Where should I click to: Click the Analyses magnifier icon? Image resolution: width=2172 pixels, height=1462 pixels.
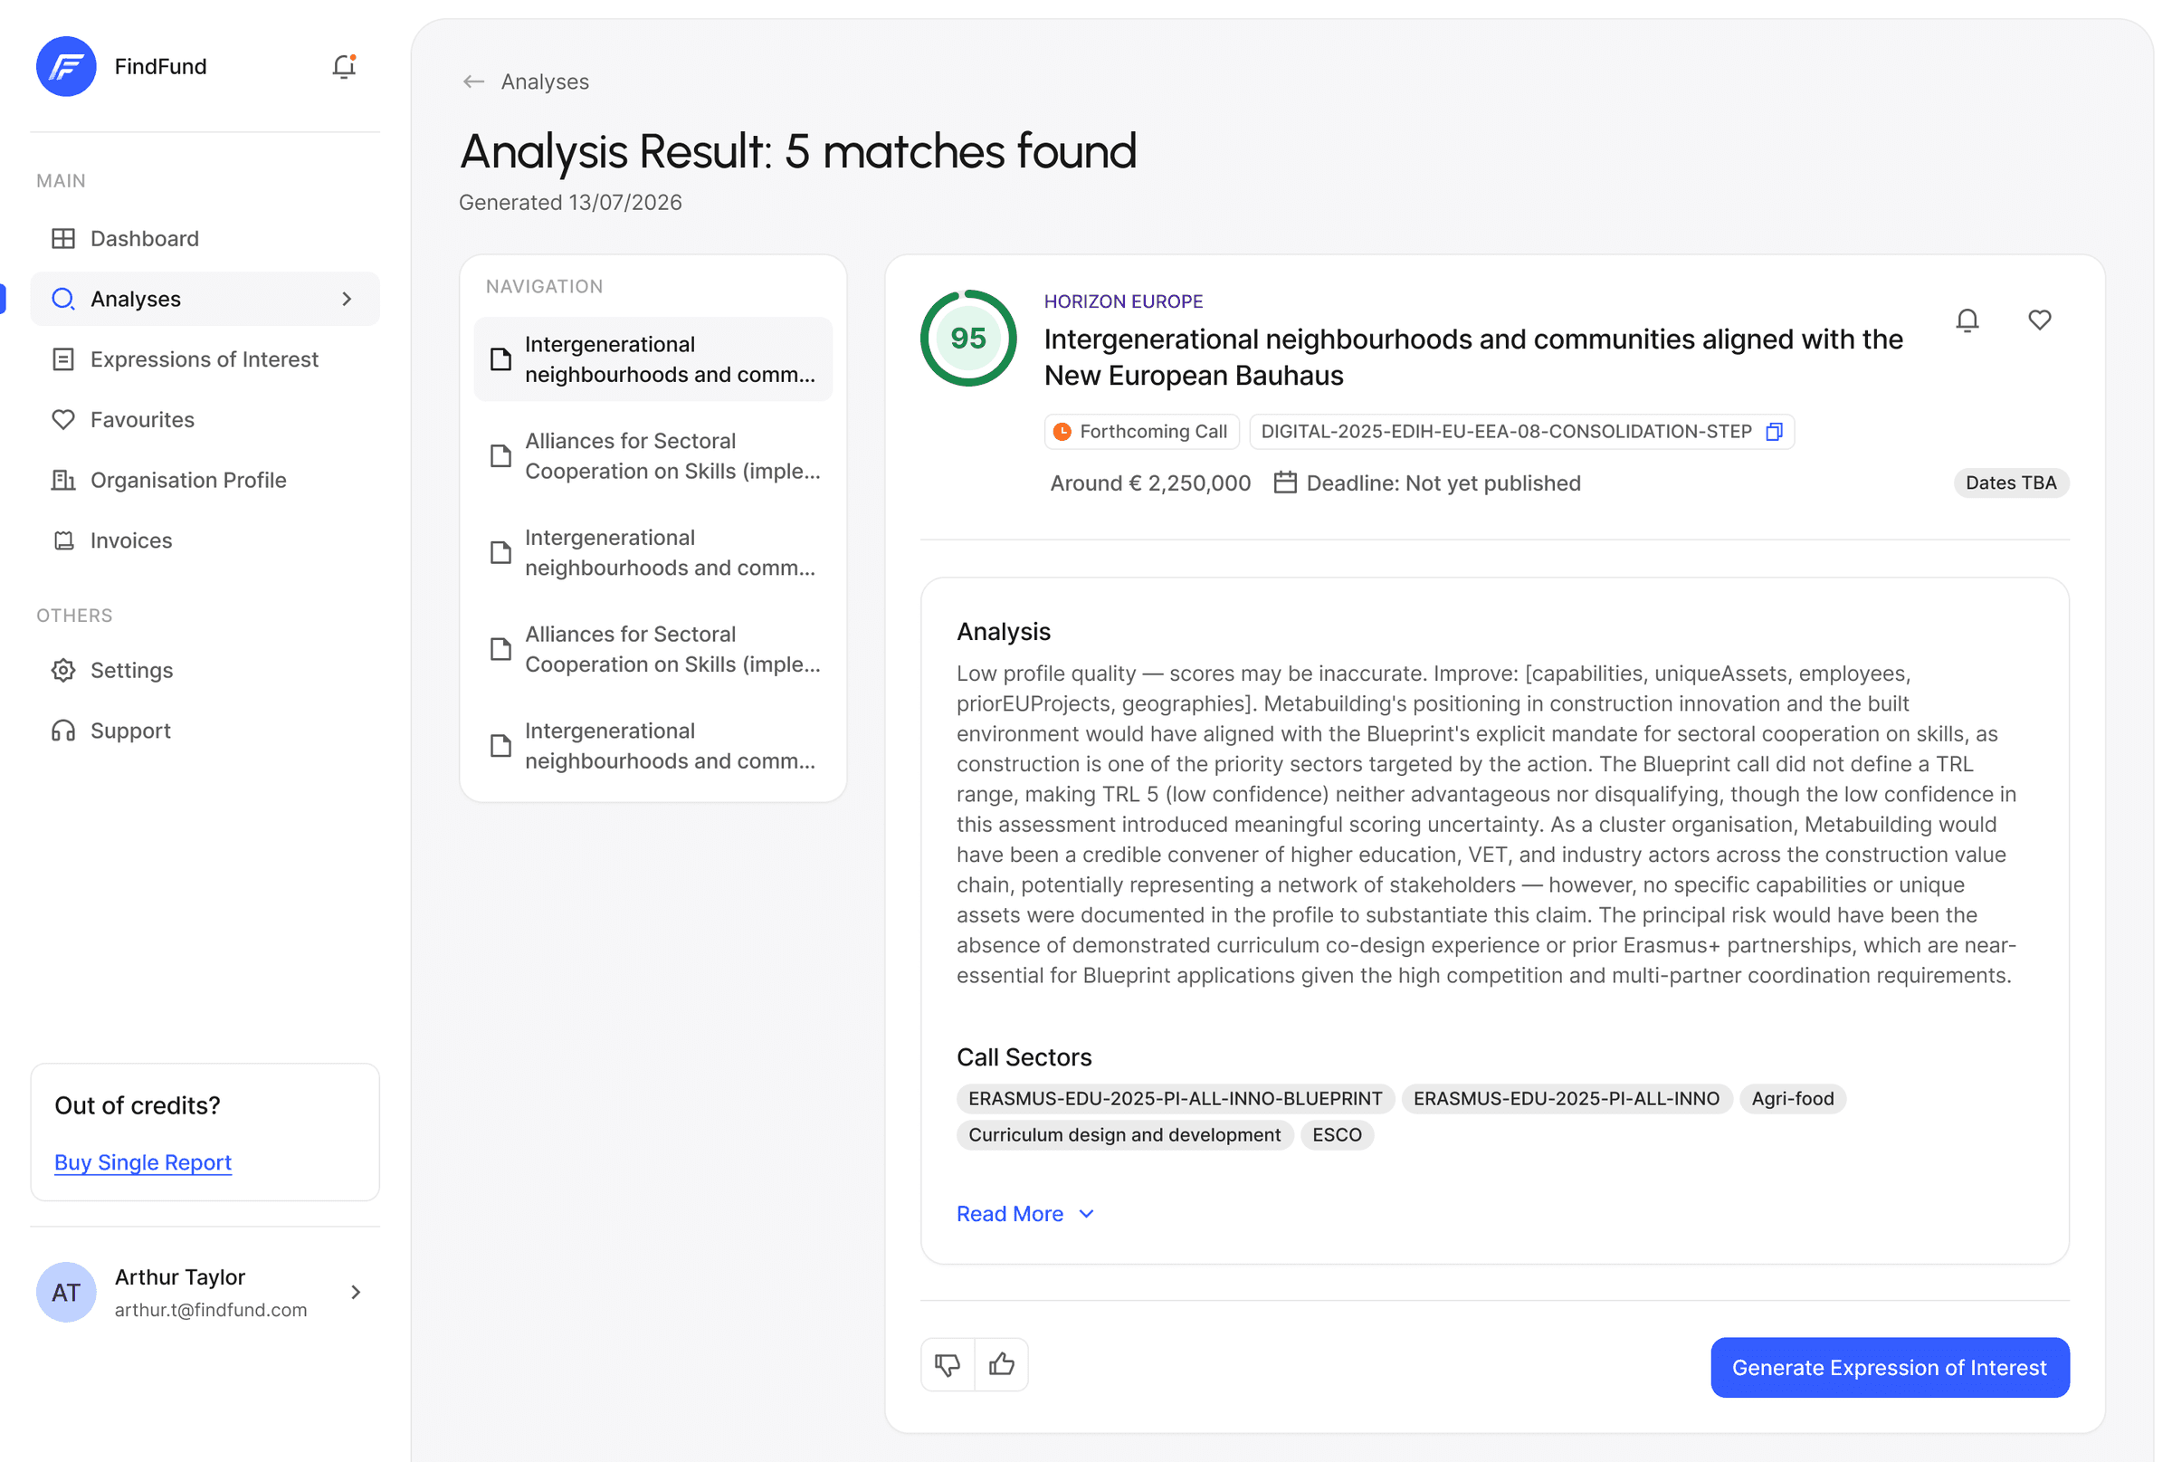point(63,300)
